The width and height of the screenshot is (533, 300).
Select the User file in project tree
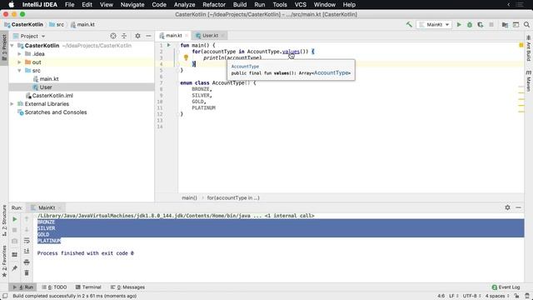(46, 87)
